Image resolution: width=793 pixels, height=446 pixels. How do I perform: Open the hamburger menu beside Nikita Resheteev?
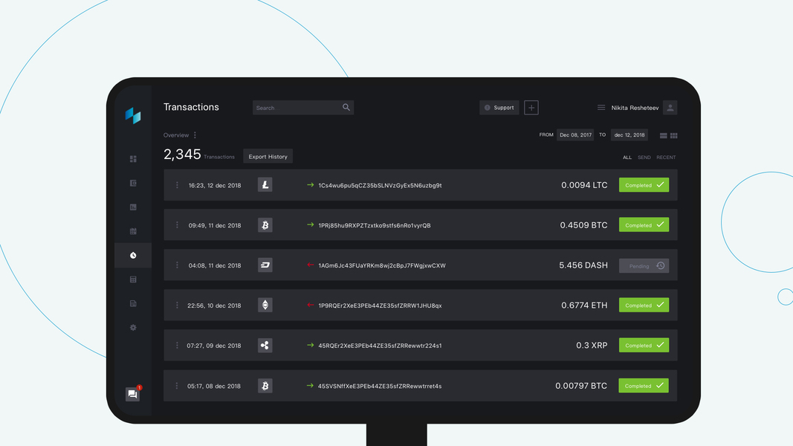[601, 108]
